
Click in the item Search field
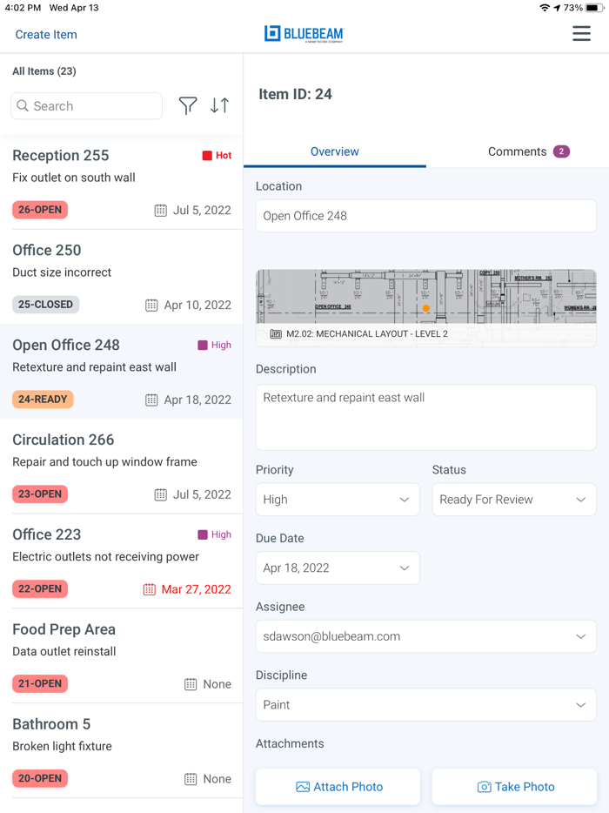[x=87, y=106]
